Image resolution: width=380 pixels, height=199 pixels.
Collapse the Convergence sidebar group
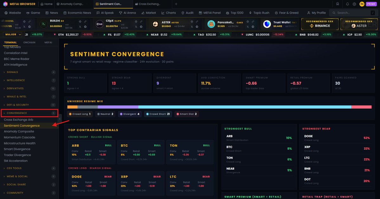[29, 113]
